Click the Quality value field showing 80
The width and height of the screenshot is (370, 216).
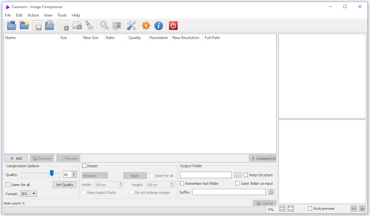[68, 174]
